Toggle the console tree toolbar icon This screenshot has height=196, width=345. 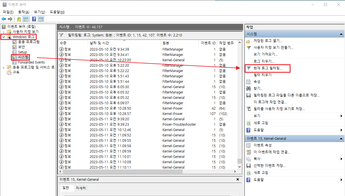[x=25, y=19]
